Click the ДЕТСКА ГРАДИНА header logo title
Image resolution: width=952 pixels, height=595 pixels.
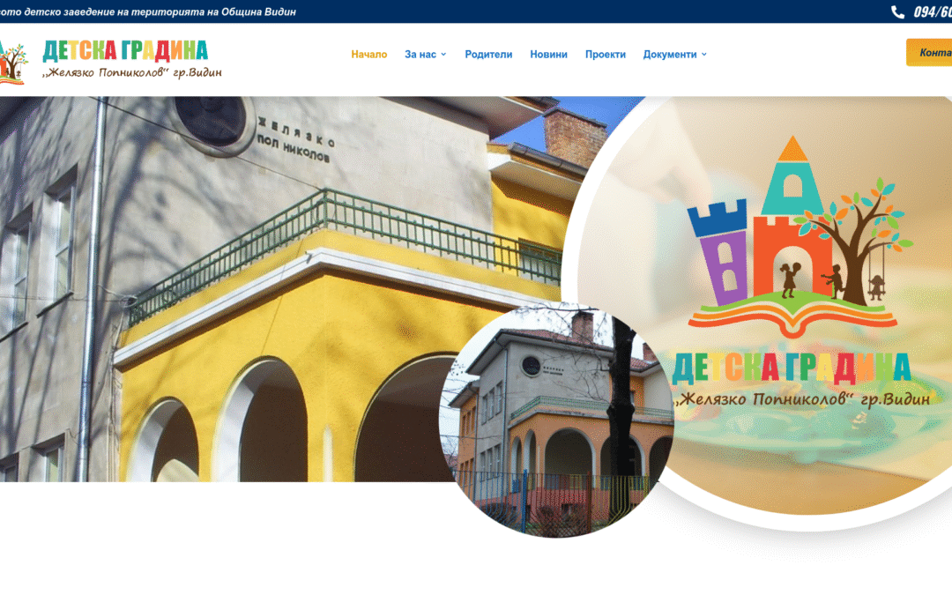(126, 51)
